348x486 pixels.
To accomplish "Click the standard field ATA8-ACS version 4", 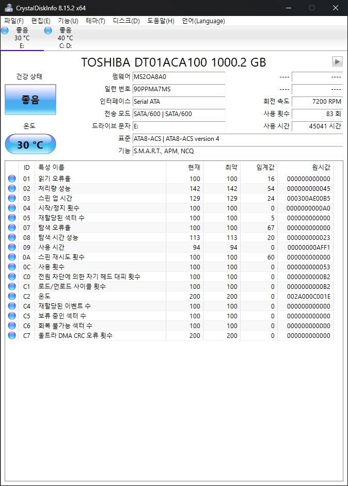I will click(238, 139).
